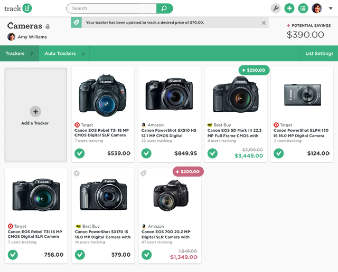This screenshot has width=338, height=272.
Task: Click the $1,349.00 reduced price
Action: [184, 257]
